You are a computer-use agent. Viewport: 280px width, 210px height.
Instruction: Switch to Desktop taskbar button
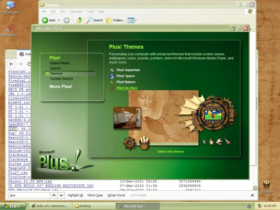pos(94,206)
